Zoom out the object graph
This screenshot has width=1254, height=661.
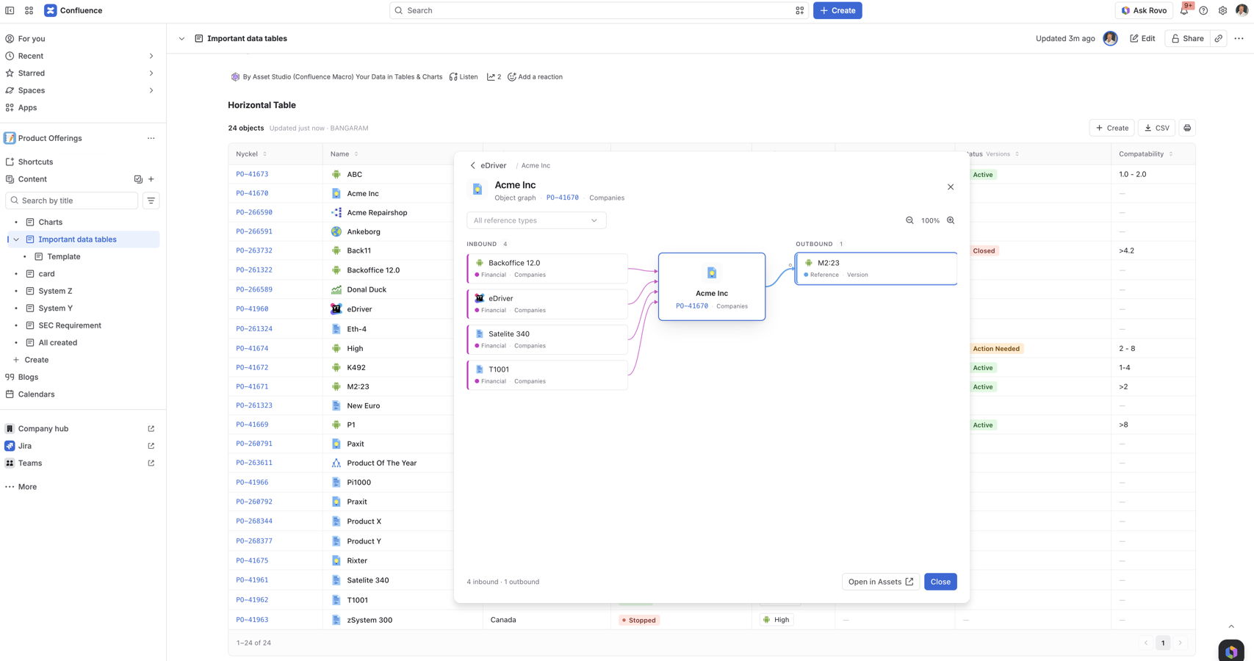pyautogui.click(x=909, y=220)
